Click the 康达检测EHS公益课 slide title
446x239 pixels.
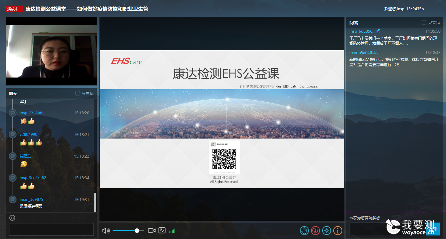(226, 73)
